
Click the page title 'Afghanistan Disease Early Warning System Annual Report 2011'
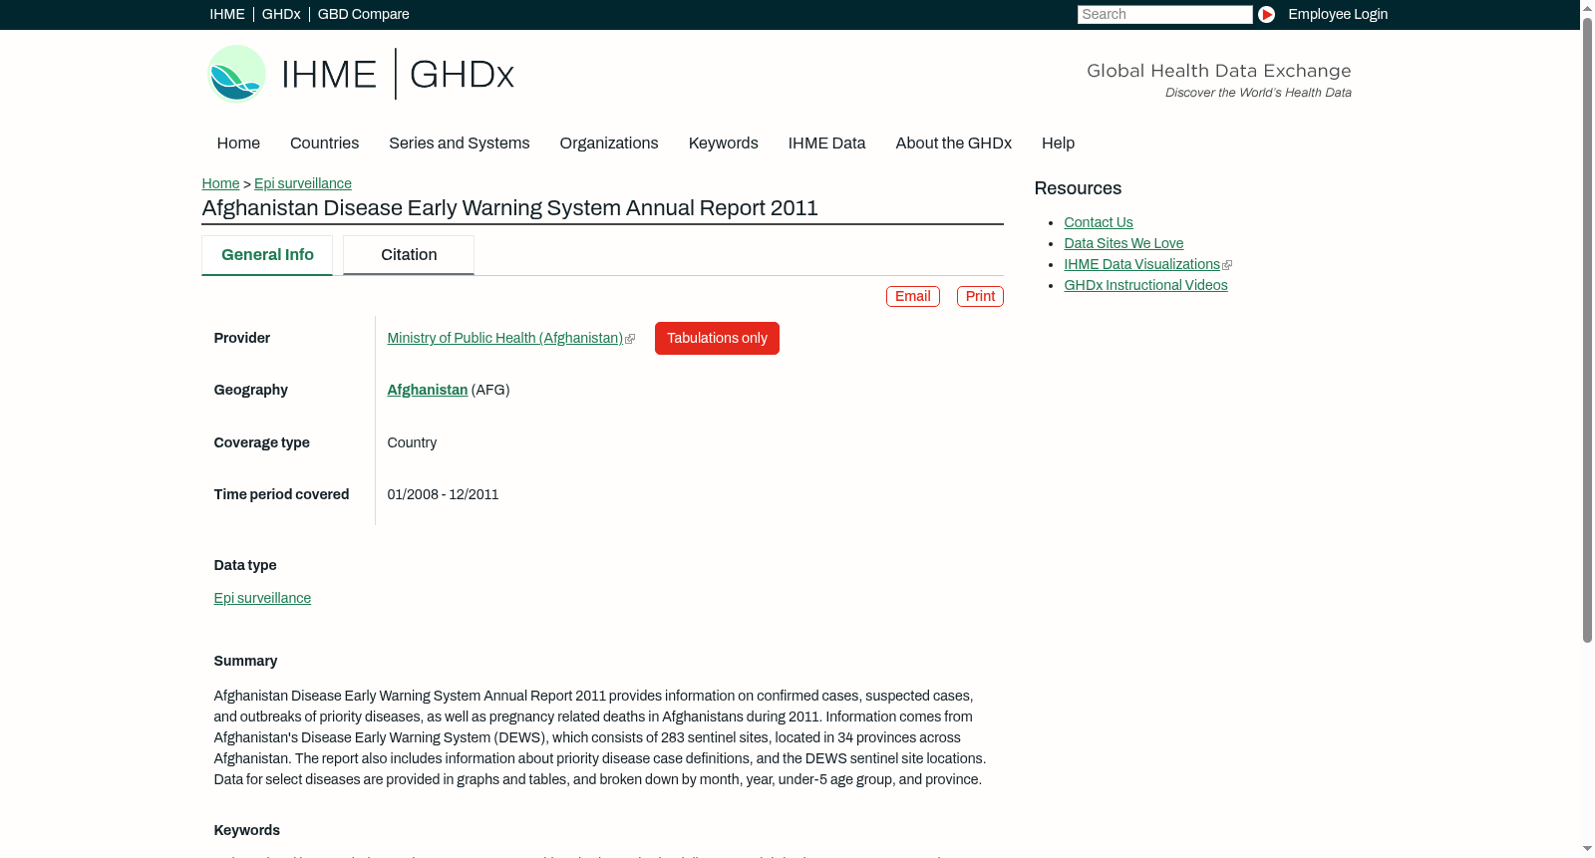click(509, 208)
